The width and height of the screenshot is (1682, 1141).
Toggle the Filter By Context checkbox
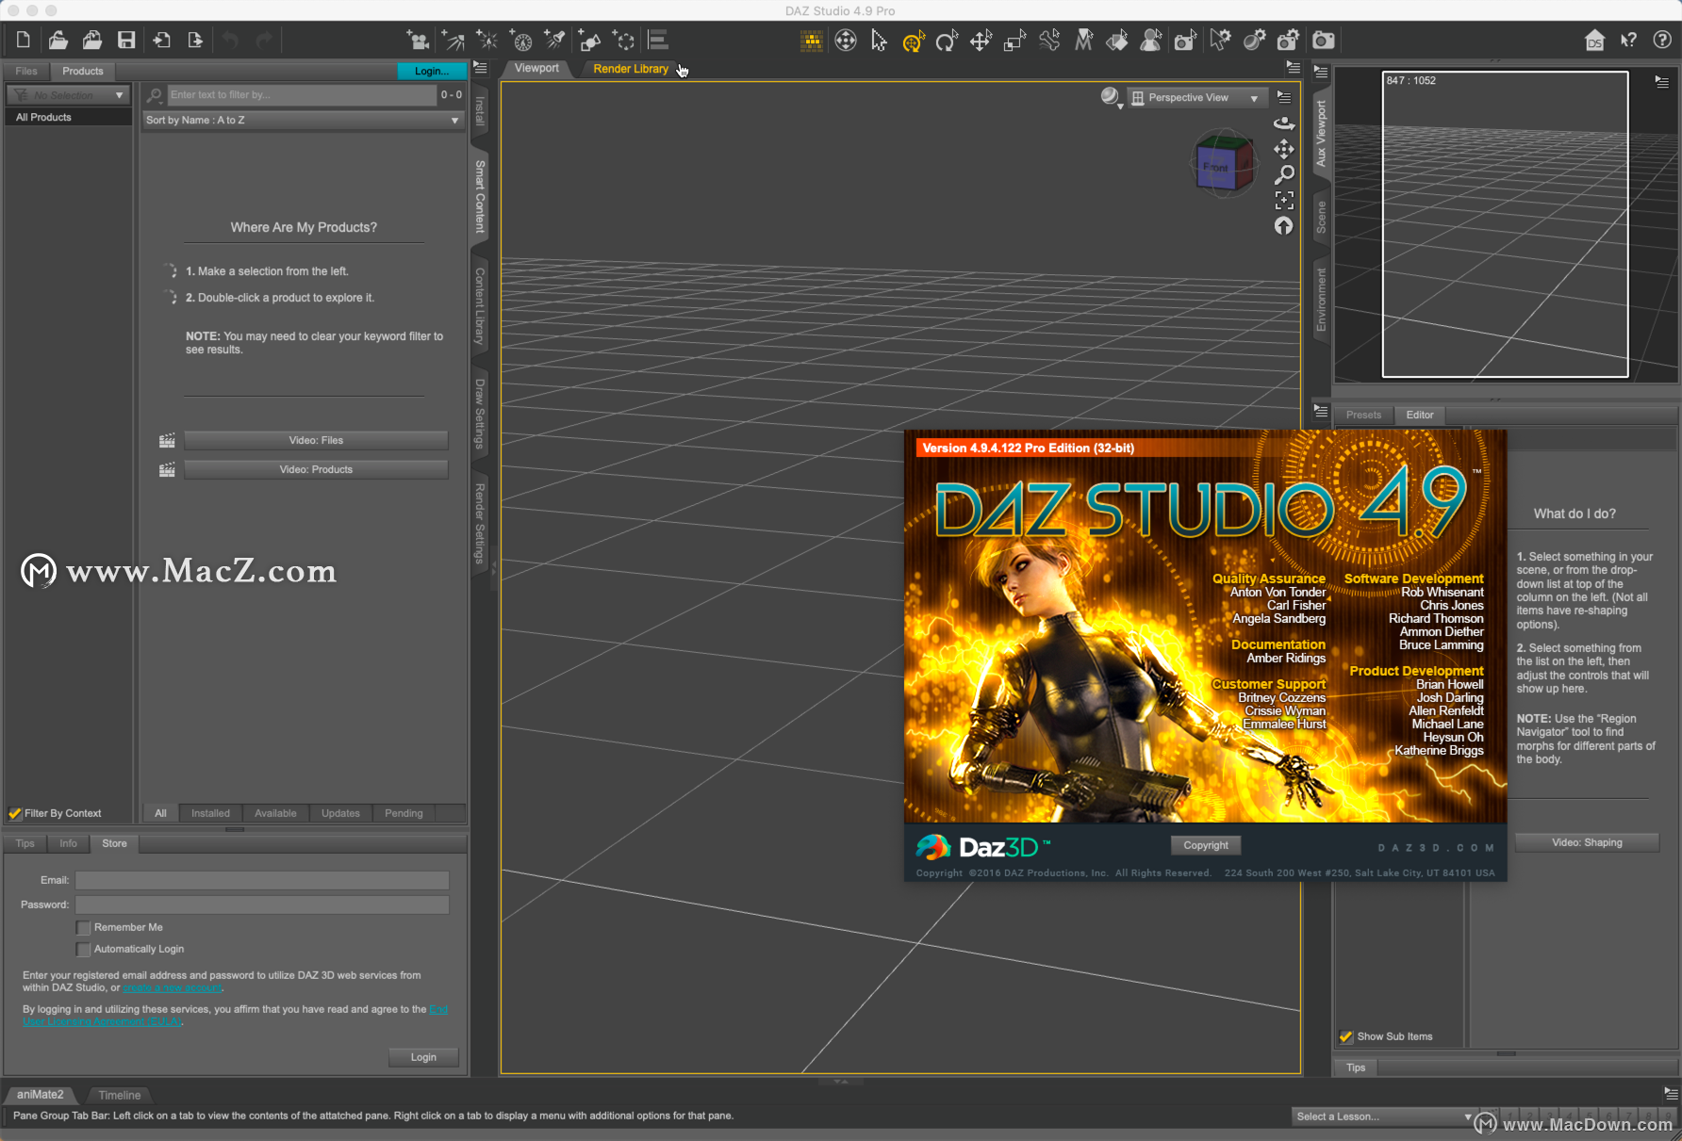point(15,813)
